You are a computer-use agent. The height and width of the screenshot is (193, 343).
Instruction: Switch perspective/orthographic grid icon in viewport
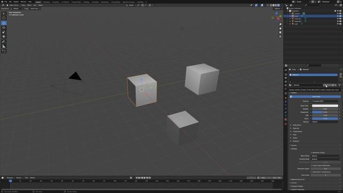click(x=280, y=36)
